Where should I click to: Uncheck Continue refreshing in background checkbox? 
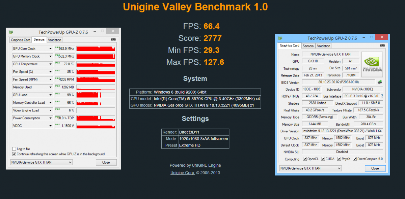click(x=14, y=154)
